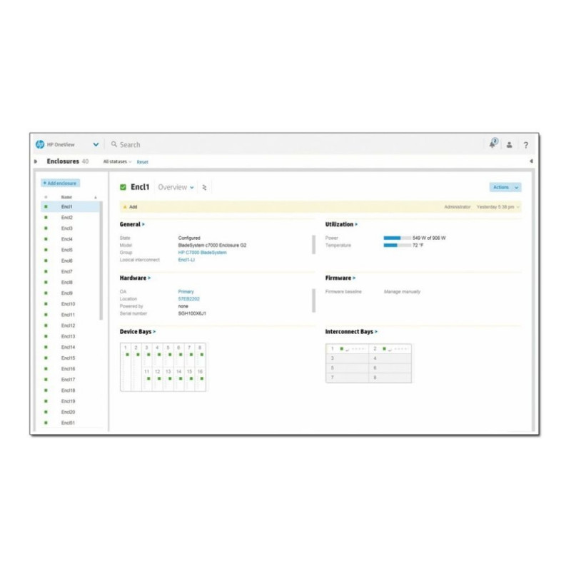Click the green status icon next to Encl1 title
Screen dimensions: 571x571
click(123, 187)
